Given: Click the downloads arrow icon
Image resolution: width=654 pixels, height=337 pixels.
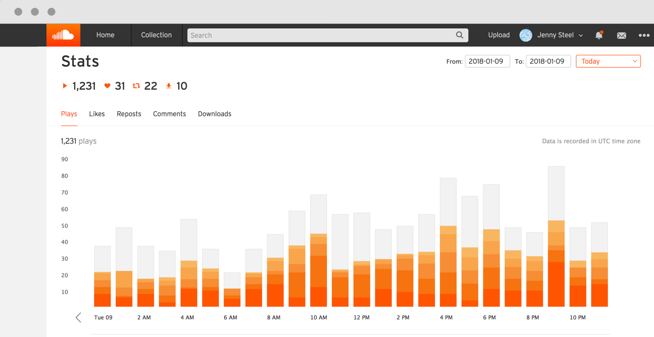Looking at the screenshot, I should click(169, 86).
